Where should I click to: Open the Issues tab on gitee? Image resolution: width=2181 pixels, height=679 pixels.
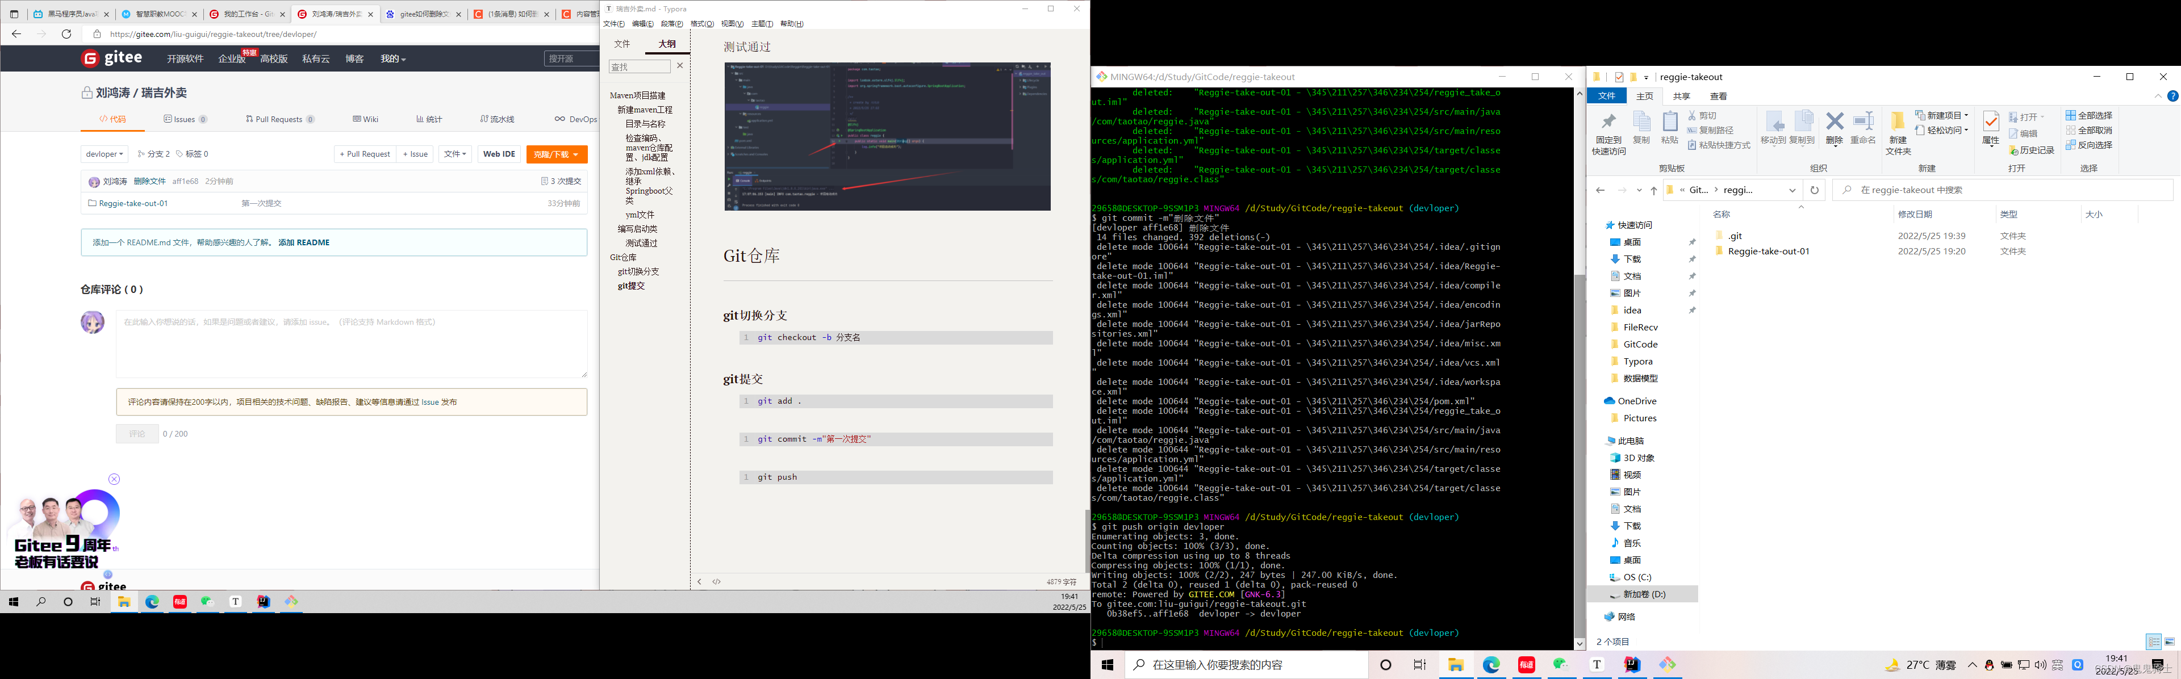[x=185, y=119]
